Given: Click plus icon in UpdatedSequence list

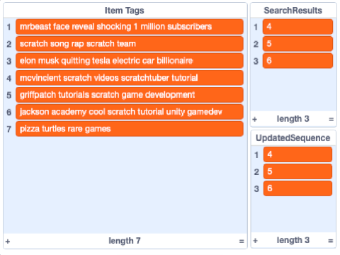Looking at the screenshot, I should [255, 241].
